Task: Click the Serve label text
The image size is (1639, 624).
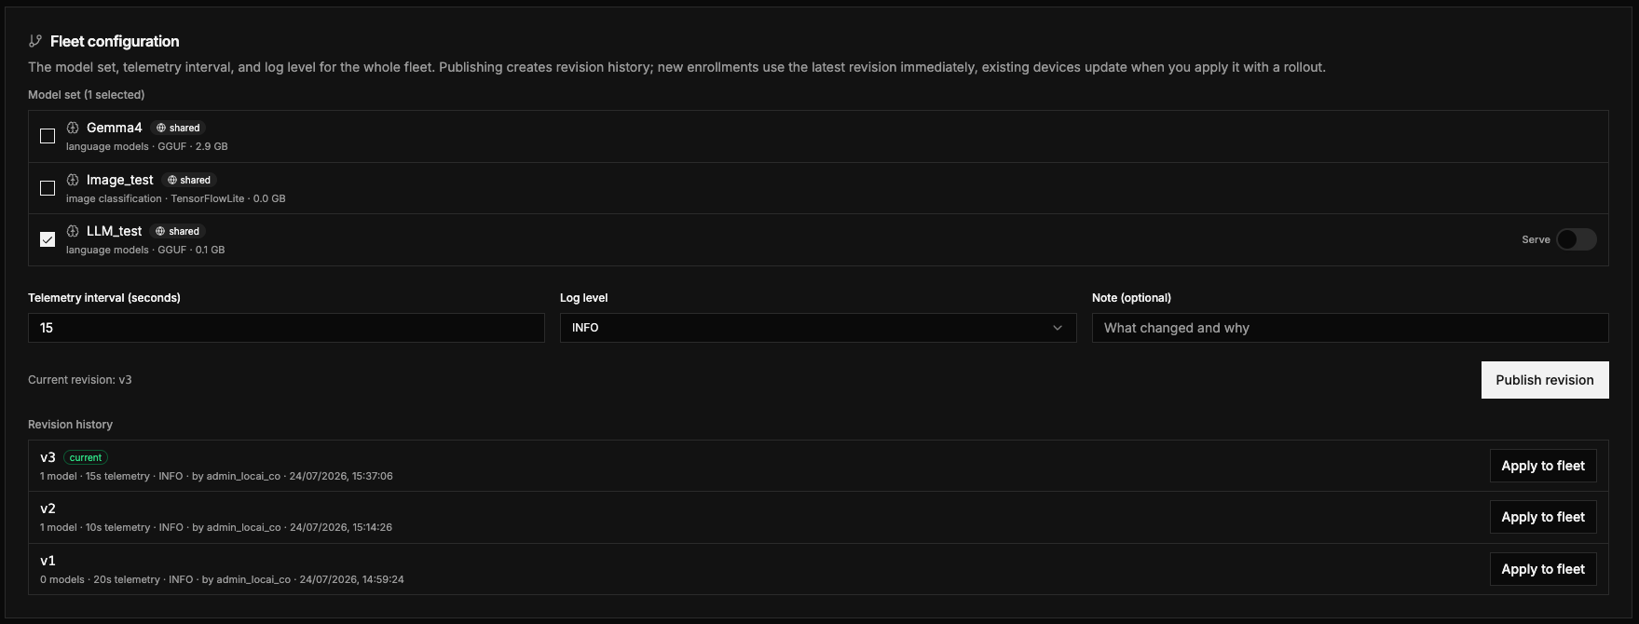Action: [1536, 239]
